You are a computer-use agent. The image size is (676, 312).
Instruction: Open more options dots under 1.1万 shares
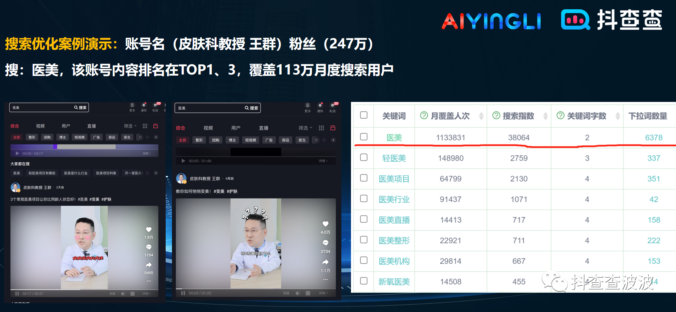325,279
